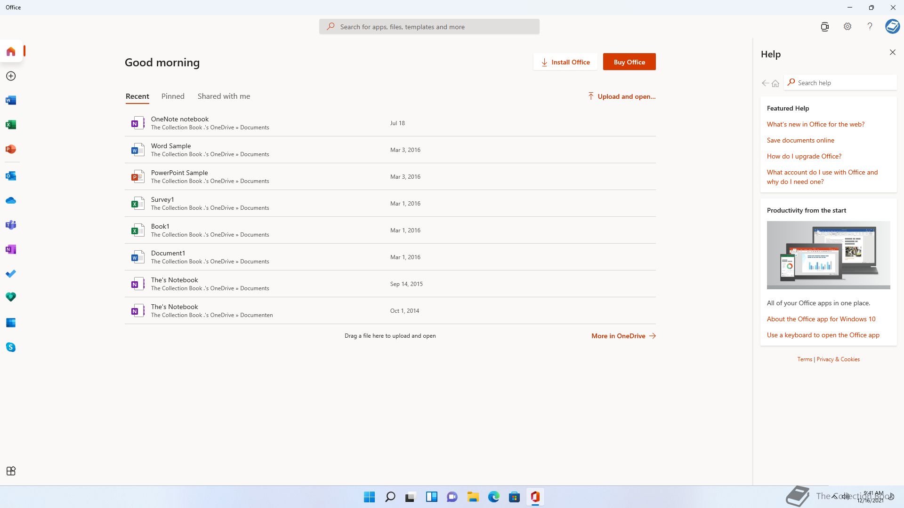Screen dimensions: 904x508
Task: Click the Create new plus icon
Action: tap(11, 76)
